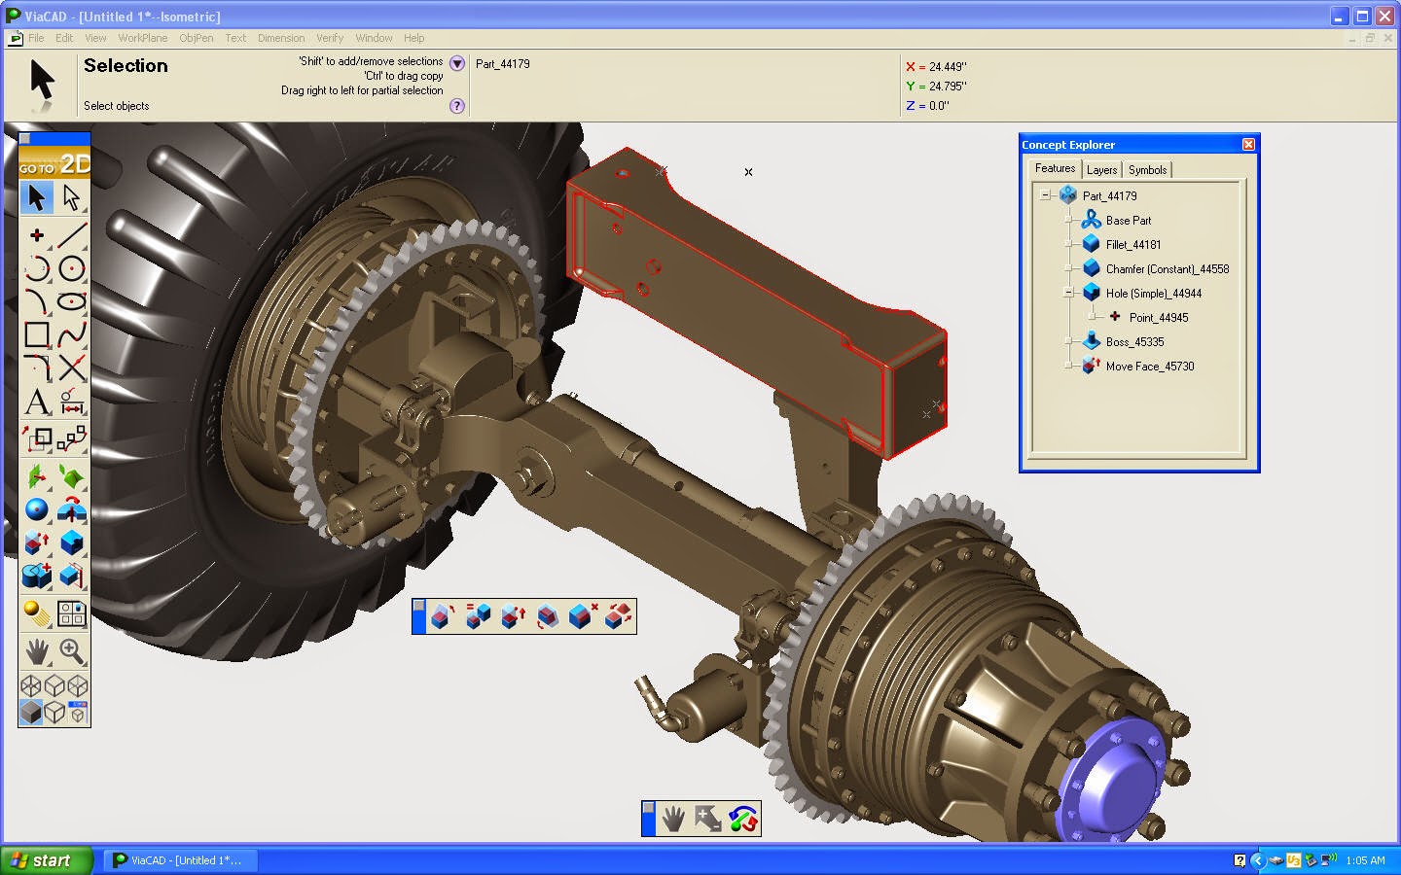This screenshot has width=1401, height=875.
Task: Switch to the Layers tab
Action: click(1101, 169)
